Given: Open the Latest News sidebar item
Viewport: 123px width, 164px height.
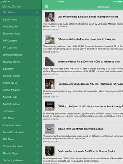Looking at the screenshot, I should coord(21,19).
